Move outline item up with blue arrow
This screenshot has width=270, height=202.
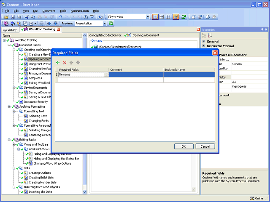(x=49, y=24)
